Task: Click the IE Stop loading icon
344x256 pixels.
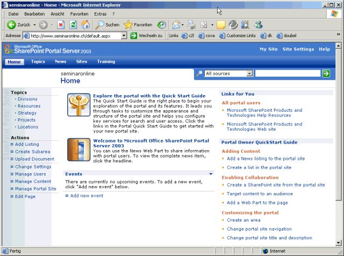Action: tap(61, 25)
